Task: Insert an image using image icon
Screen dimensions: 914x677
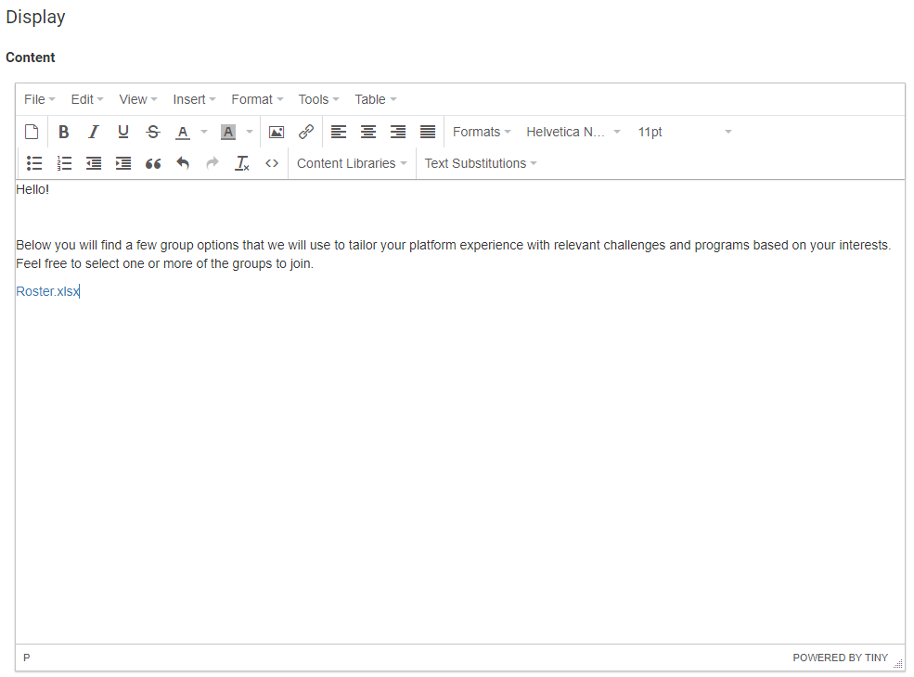Action: click(276, 132)
